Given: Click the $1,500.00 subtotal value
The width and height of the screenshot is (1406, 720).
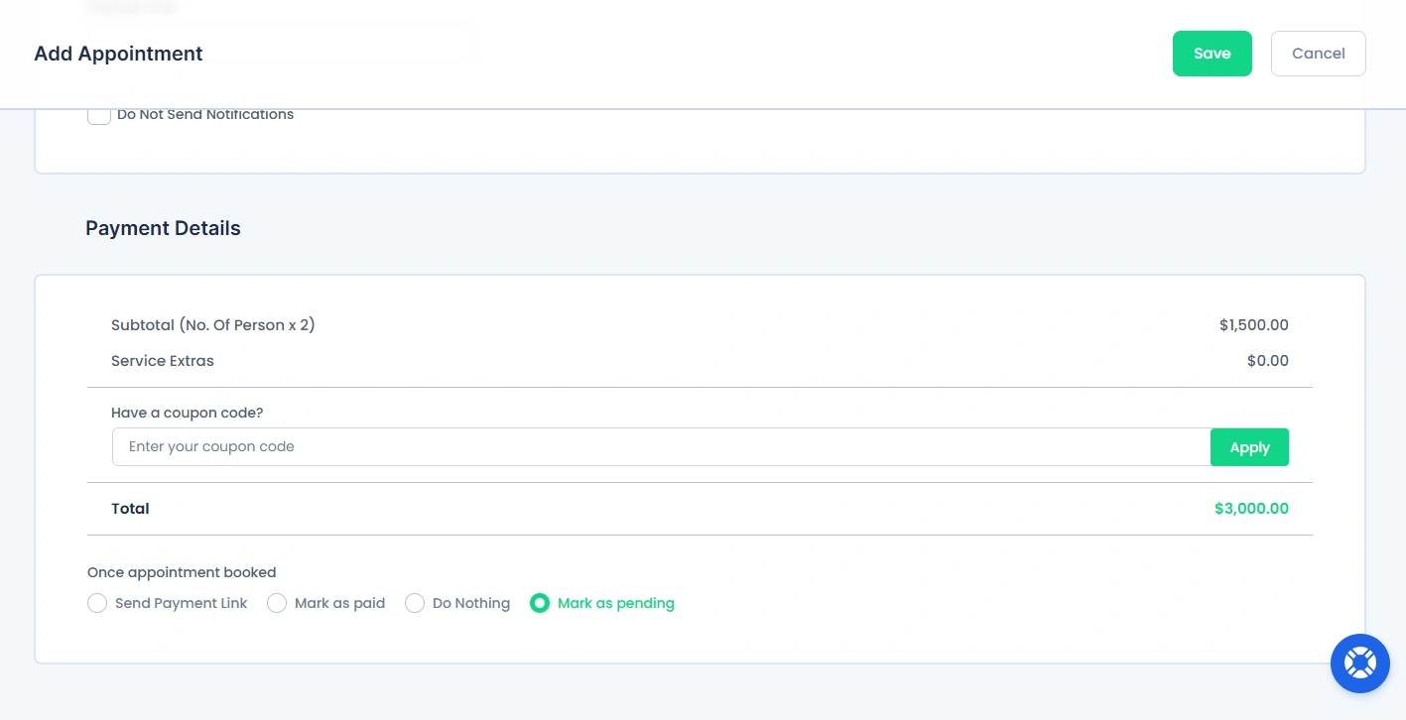Looking at the screenshot, I should click(1254, 325).
